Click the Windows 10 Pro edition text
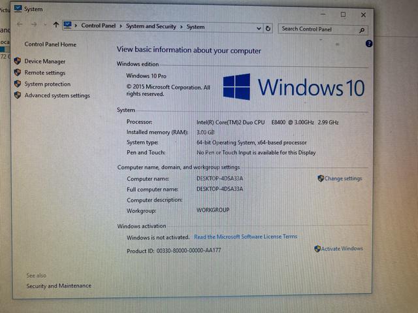418x313 pixels. pyautogui.click(x=146, y=76)
